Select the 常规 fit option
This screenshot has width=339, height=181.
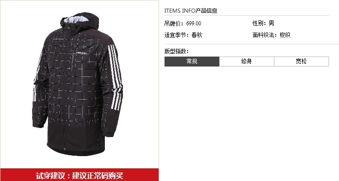[192, 62]
